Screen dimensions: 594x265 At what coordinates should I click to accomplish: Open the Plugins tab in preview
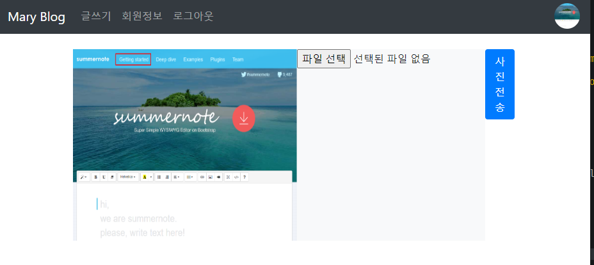coord(218,59)
